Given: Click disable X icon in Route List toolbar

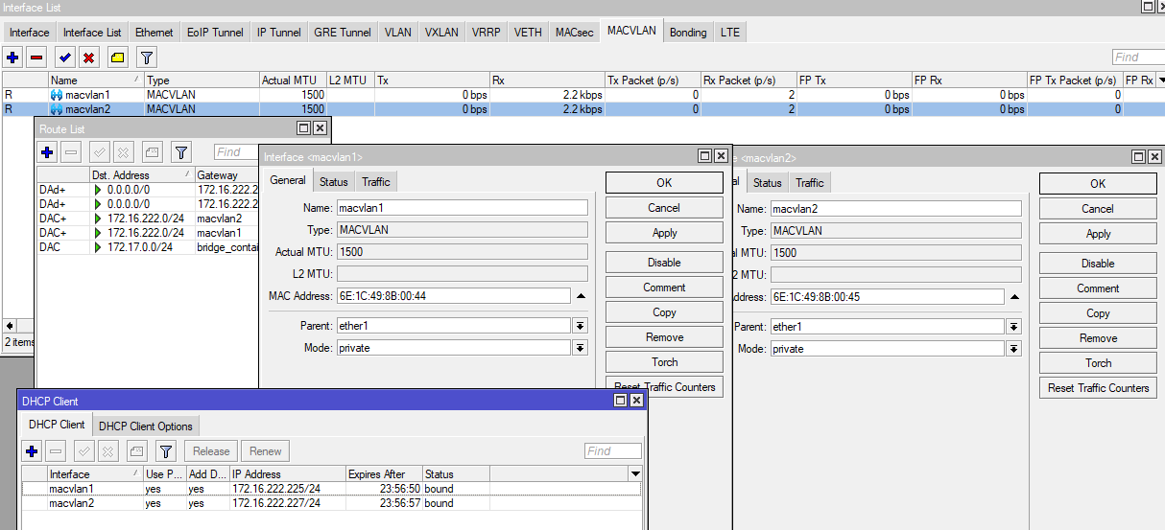Looking at the screenshot, I should point(124,151).
